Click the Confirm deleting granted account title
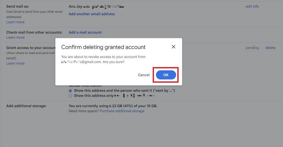This screenshot has height=147, width=283. tap(103, 47)
